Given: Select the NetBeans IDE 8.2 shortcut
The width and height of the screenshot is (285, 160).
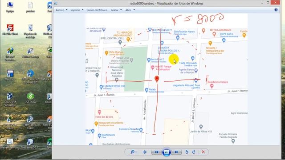Looking at the screenshot, I should pos(30,144).
